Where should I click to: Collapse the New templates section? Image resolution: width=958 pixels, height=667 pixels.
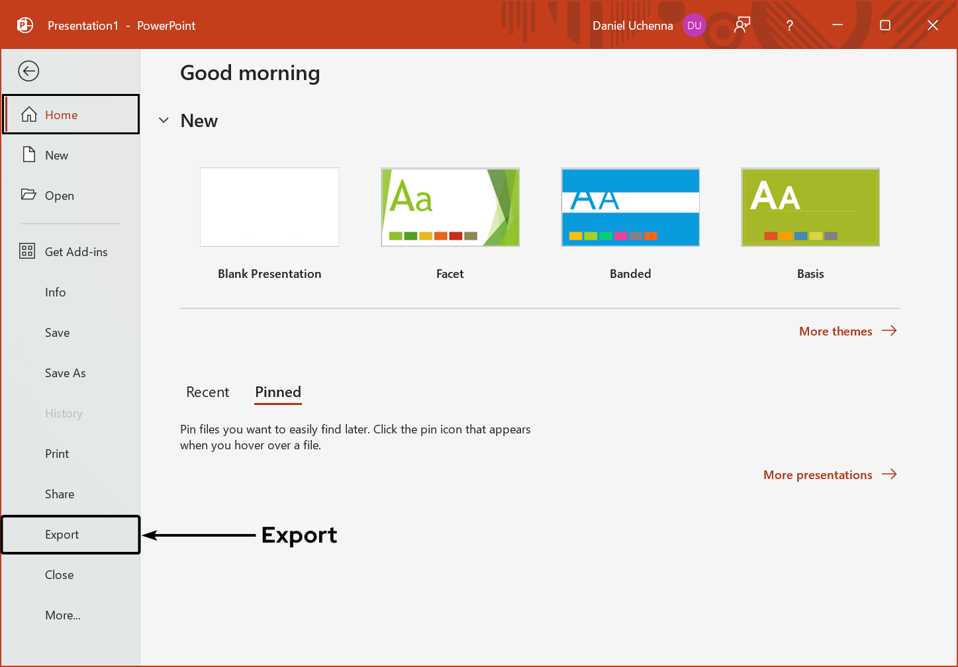click(x=164, y=120)
